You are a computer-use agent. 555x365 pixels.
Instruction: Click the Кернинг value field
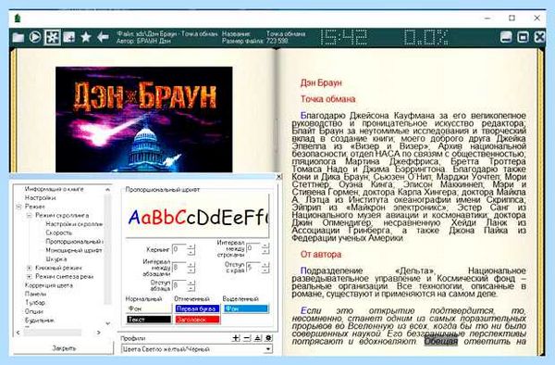(x=179, y=249)
